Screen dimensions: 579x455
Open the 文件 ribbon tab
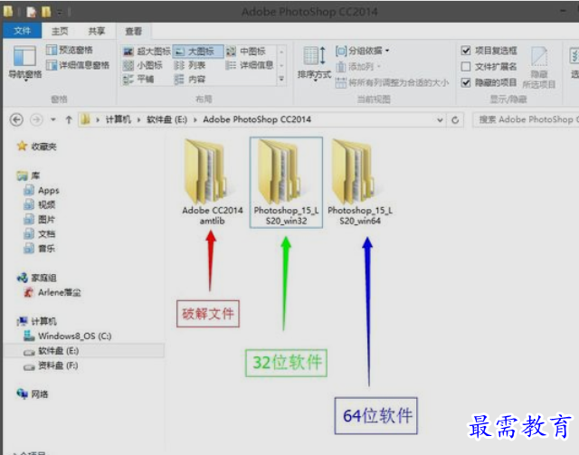(x=22, y=31)
